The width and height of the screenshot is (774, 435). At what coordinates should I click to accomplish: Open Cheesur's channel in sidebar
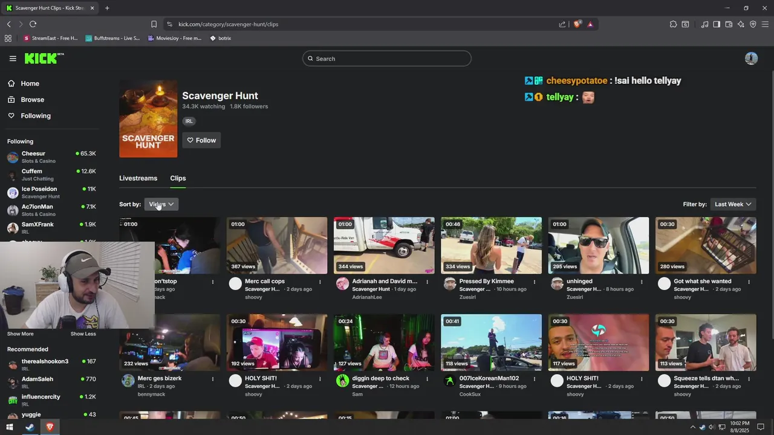51,157
